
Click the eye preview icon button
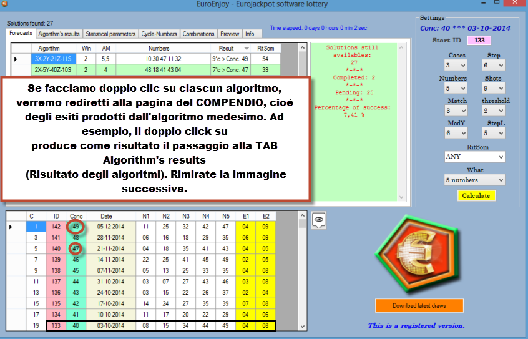coord(318,220)
